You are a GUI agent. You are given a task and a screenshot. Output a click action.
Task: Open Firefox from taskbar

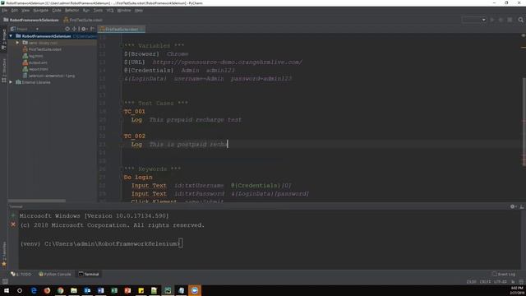click(47, 290)
